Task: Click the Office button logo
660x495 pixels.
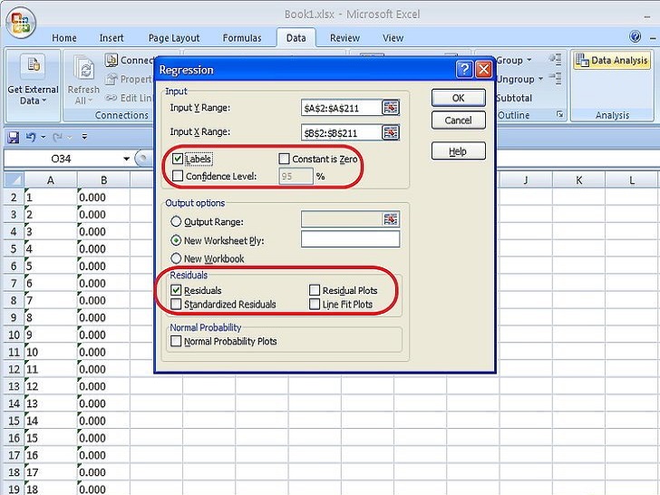Action: pos(21,24)
